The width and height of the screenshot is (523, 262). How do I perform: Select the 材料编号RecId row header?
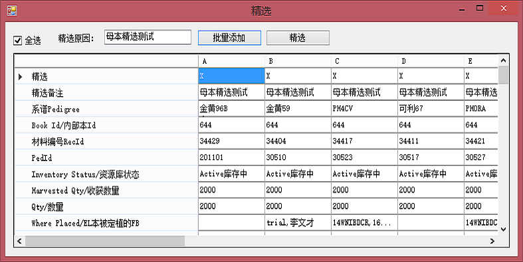click(x=106, y=142)
